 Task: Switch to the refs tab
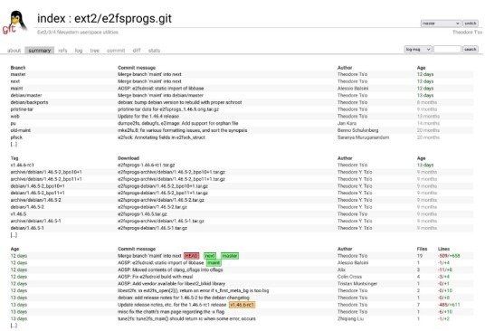(62, 51)
